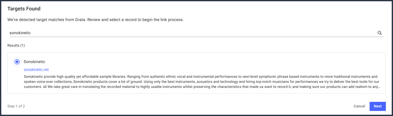This screenshot has height=116, width=393.
Task: Click the 'We've detected target matches' instruction text
Action: click(95, 20)
